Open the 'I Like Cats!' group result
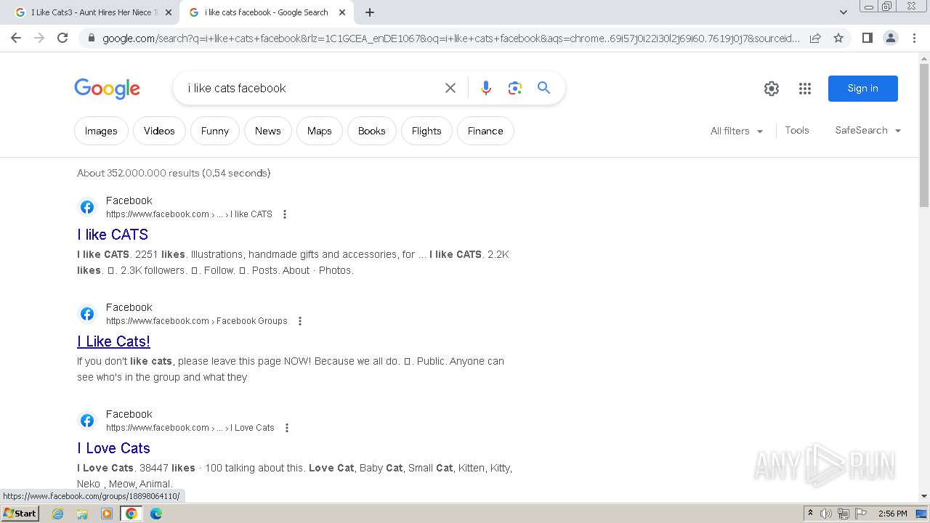 tap(113, 341)
